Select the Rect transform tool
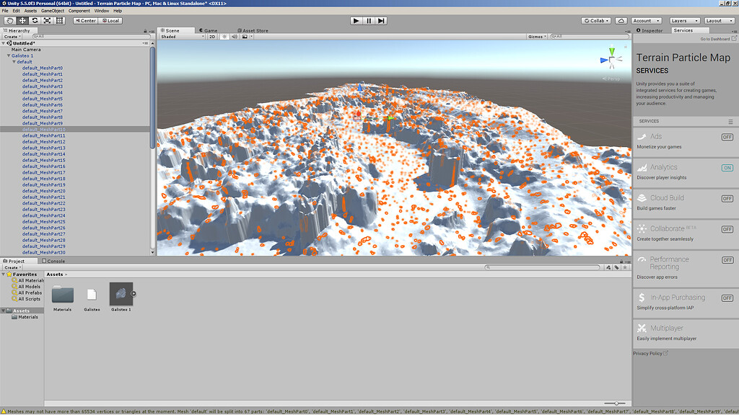 click(x=60, y=20)
